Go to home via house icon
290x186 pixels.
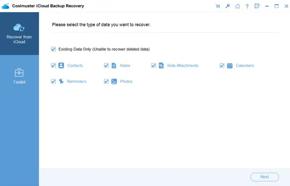237,6
